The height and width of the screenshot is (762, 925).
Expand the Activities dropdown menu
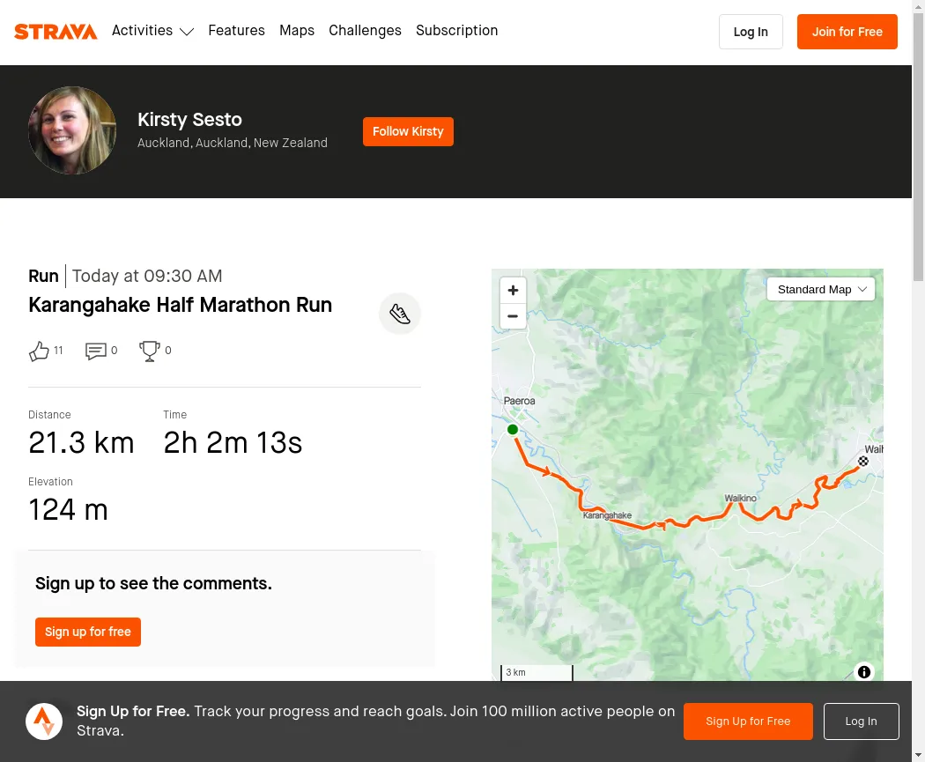click(x=152, y=31)
